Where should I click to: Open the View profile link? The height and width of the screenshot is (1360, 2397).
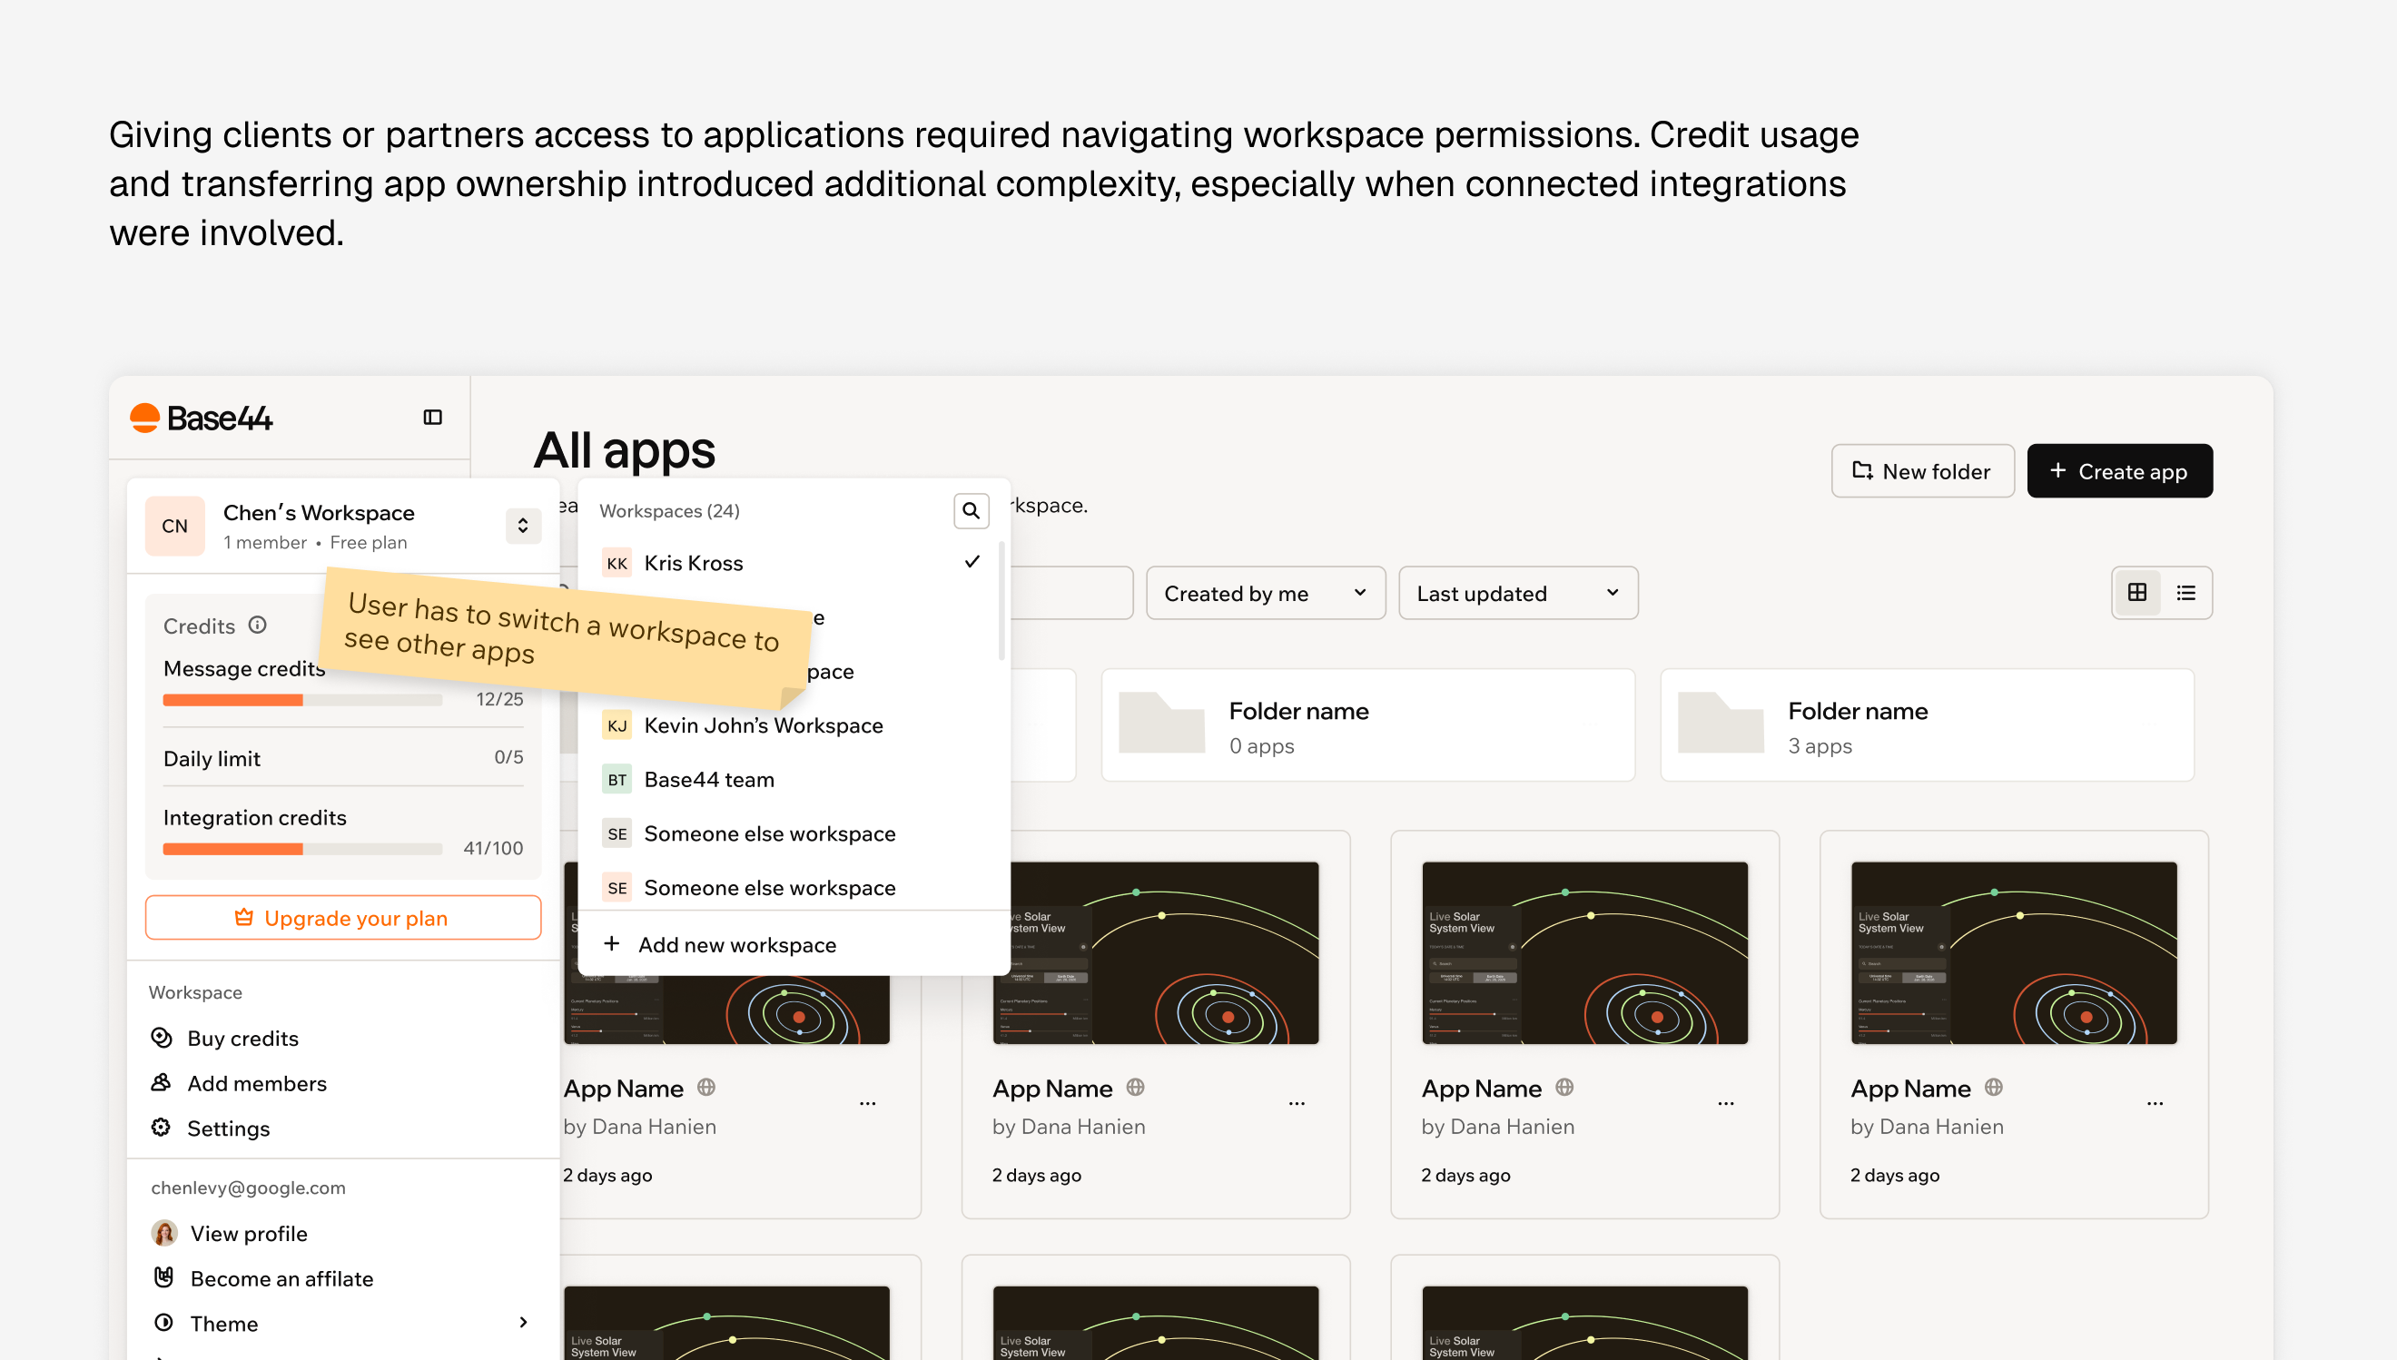(249, 1233)
